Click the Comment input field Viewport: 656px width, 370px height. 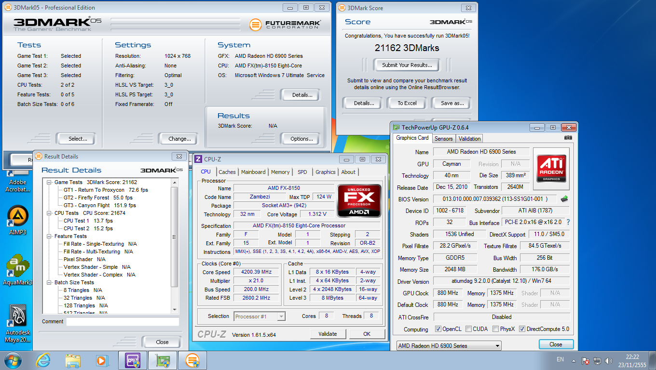[x=123, y=321]
